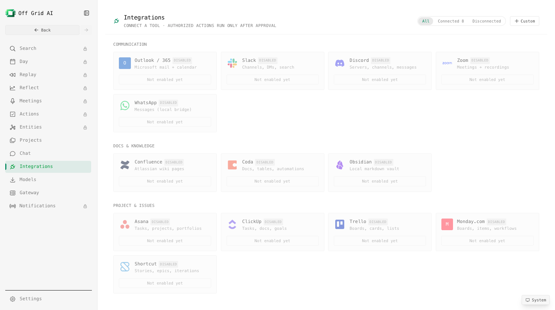Click the Back button
555x310 pixels.
(42, 30)
